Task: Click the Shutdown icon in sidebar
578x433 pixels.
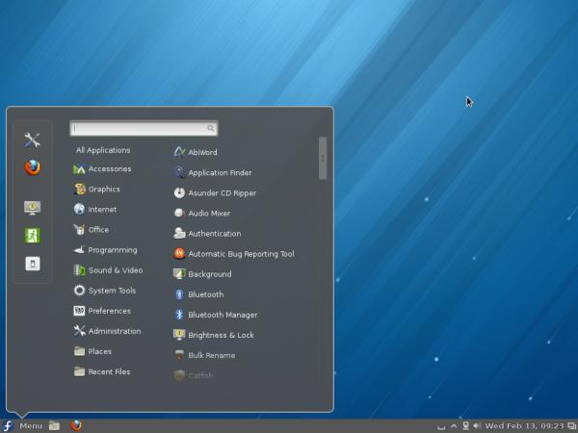Action: 33,264
